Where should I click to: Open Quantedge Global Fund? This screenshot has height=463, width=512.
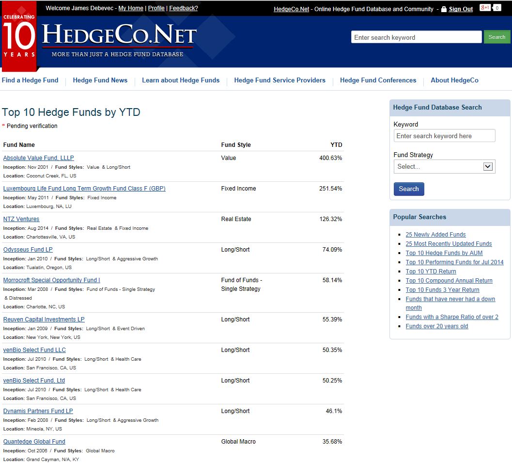[34, 442]
